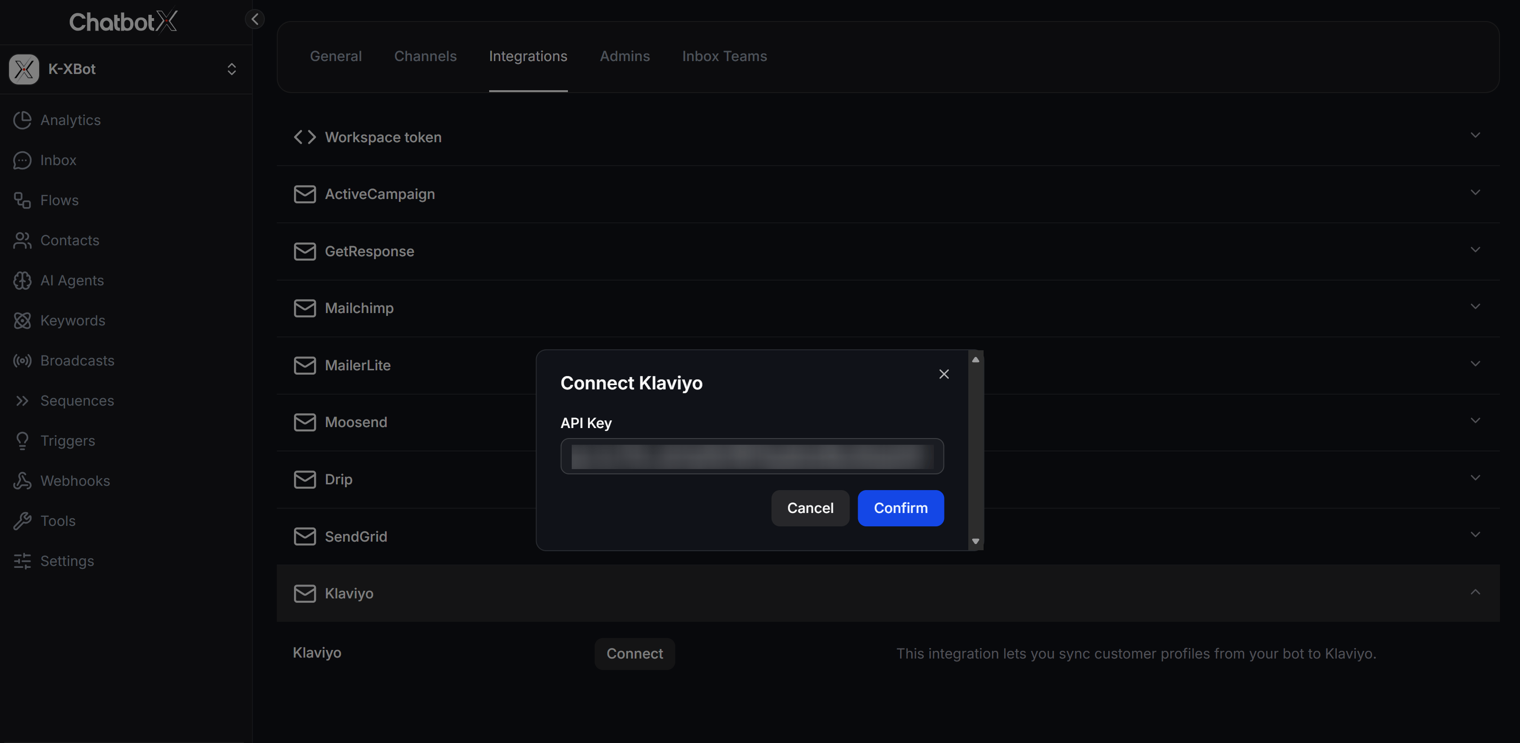Expand the GetResponse section chevron
Screen dimensions: 1520x743
pos(1475,250)
